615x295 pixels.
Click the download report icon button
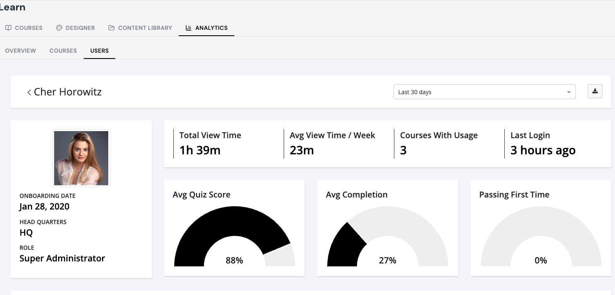click(595, 92)
